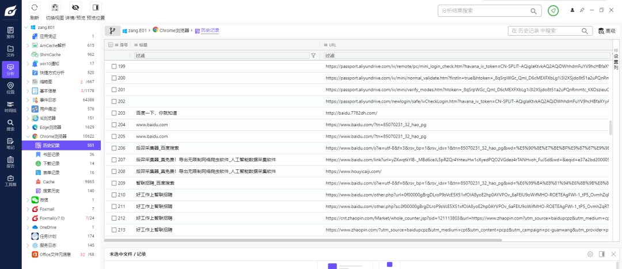Tick the select-all checkbox in header
This screenshot has height=269, width=622.
(111, 45)
